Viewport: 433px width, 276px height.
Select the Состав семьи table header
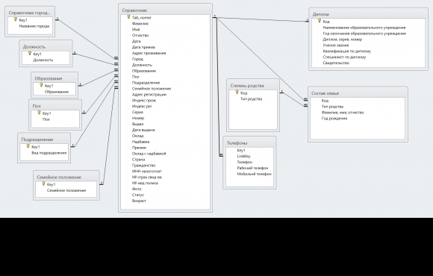pyautogui.click(x=358, y=93)
